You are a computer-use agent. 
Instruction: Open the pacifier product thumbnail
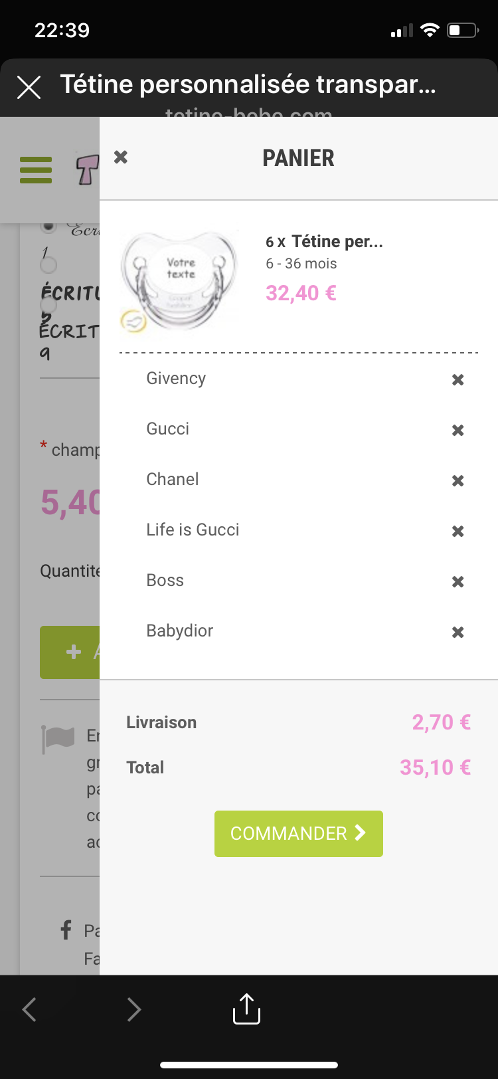179,280
